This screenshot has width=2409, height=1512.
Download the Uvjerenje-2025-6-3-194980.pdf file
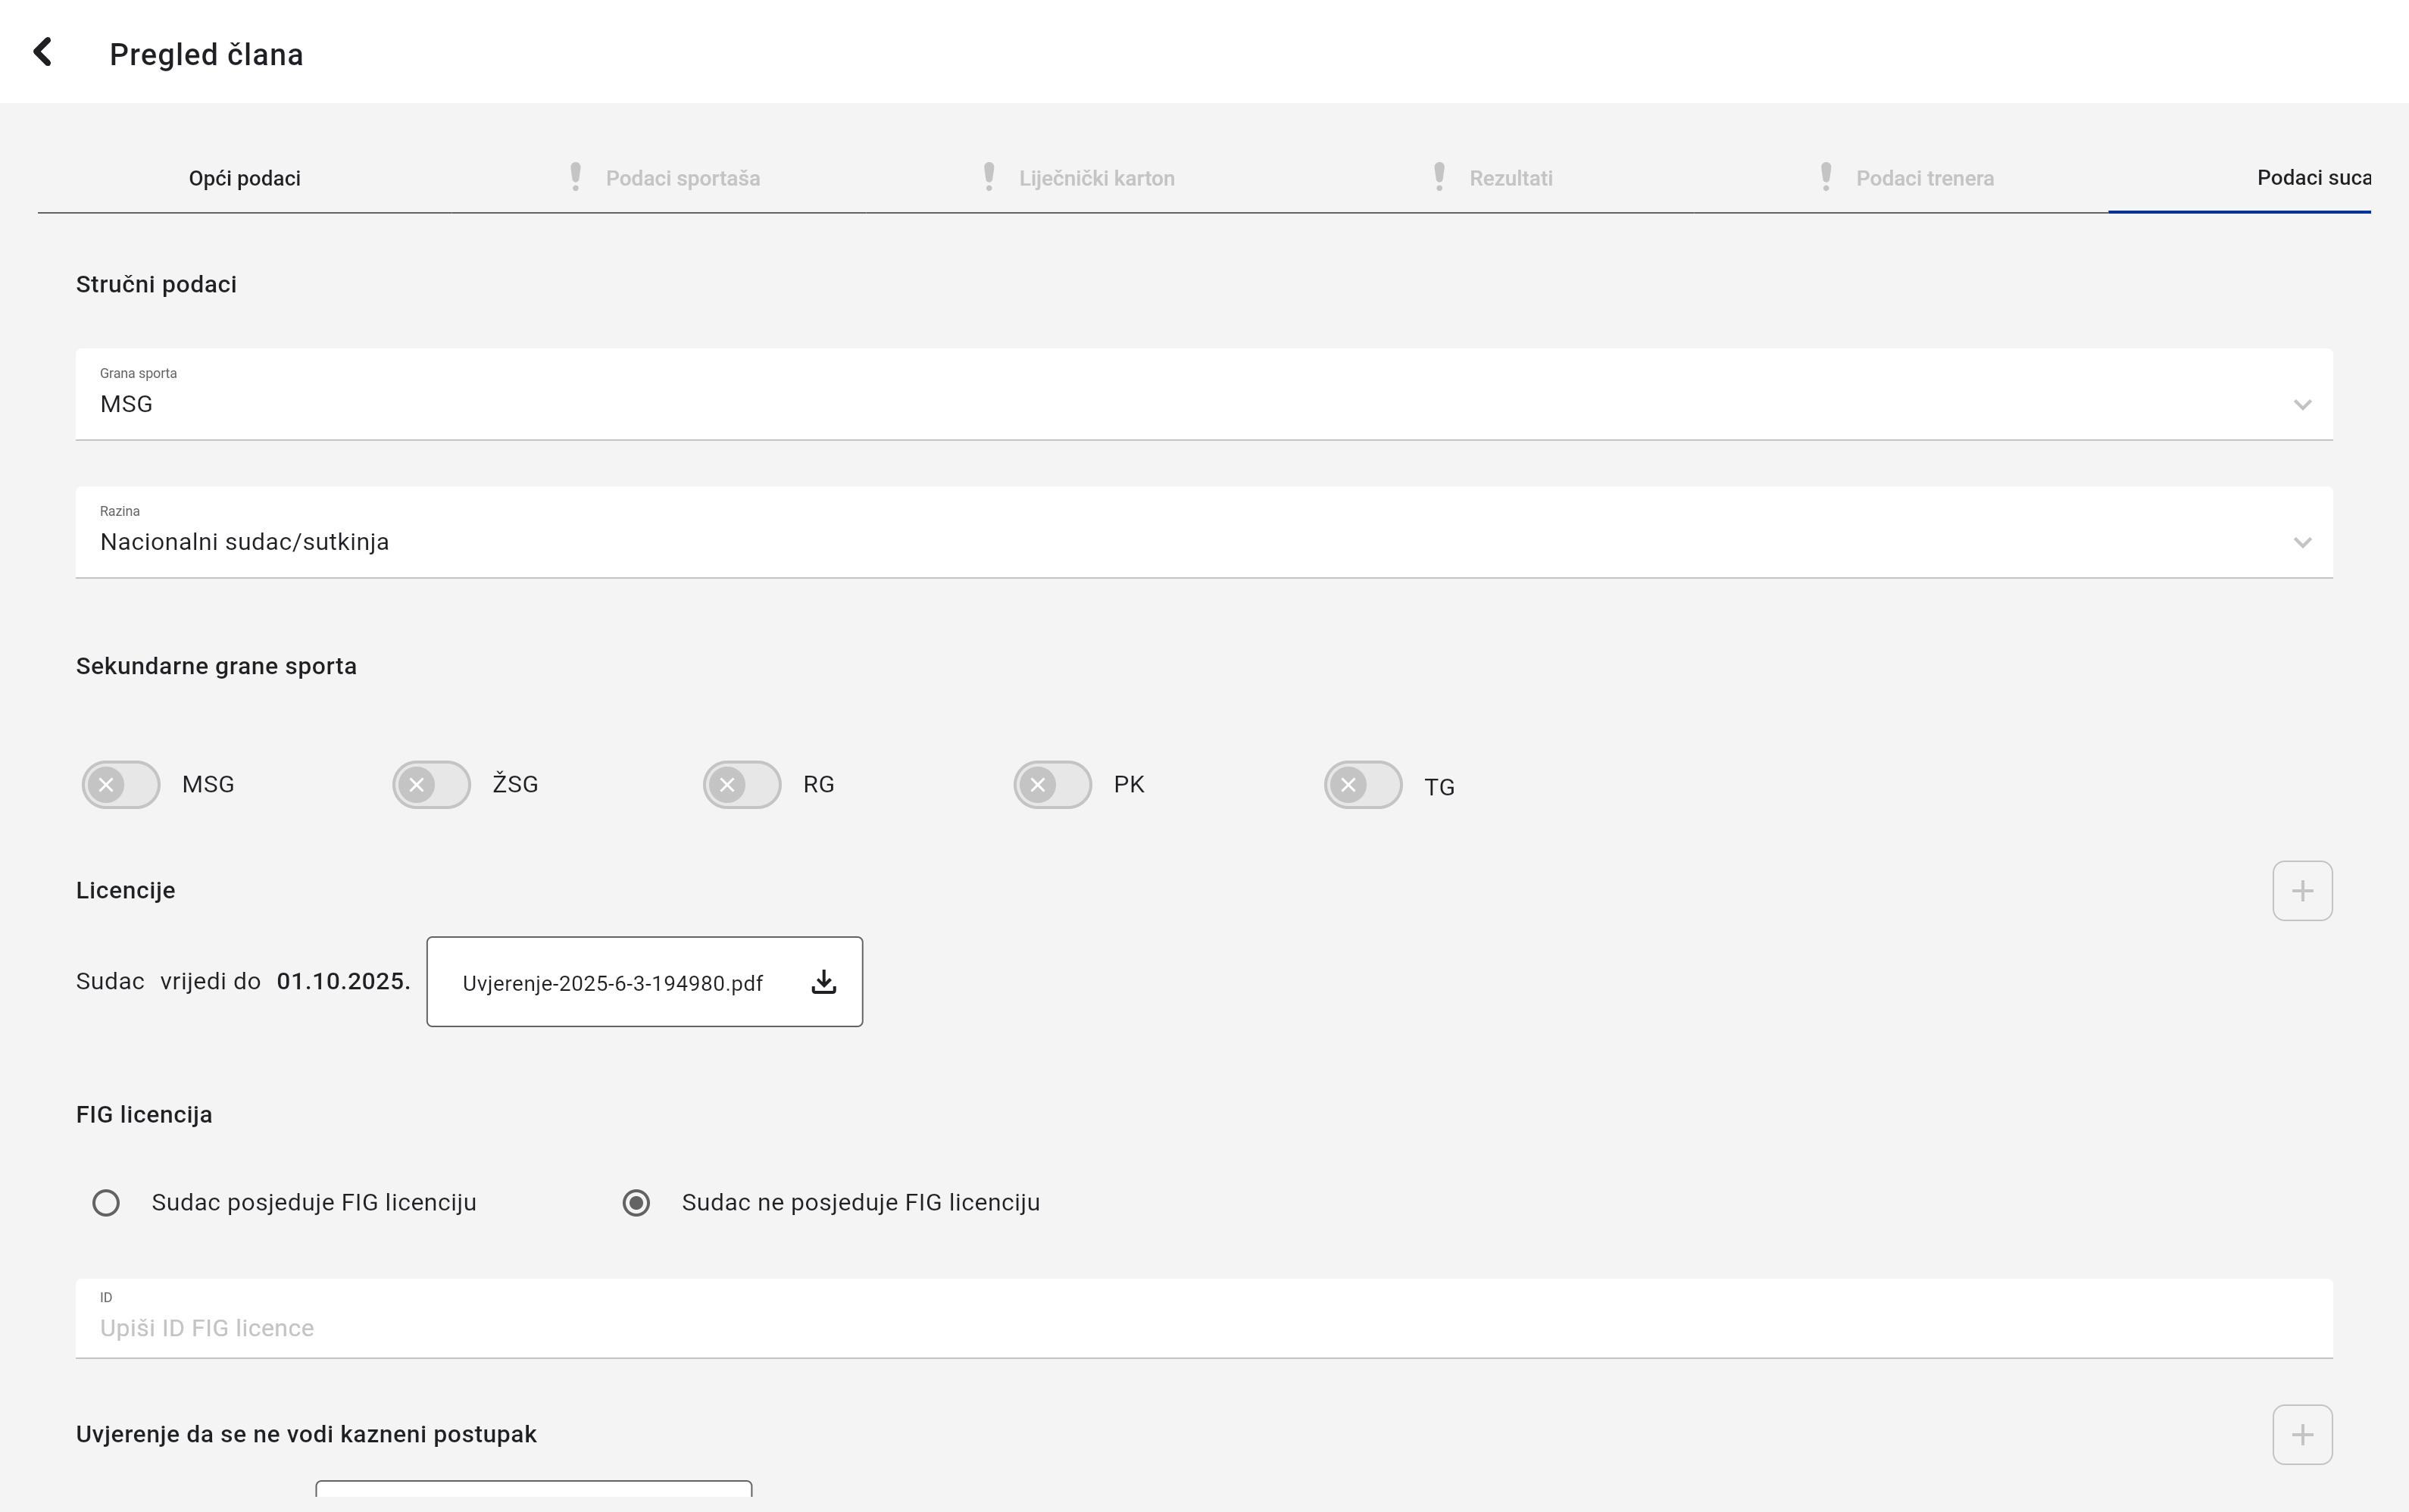coord(823,982)
